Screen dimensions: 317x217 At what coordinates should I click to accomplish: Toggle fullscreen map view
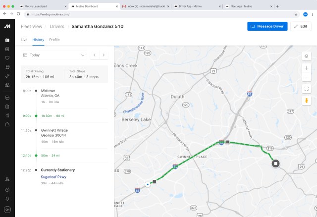(307, 89)
